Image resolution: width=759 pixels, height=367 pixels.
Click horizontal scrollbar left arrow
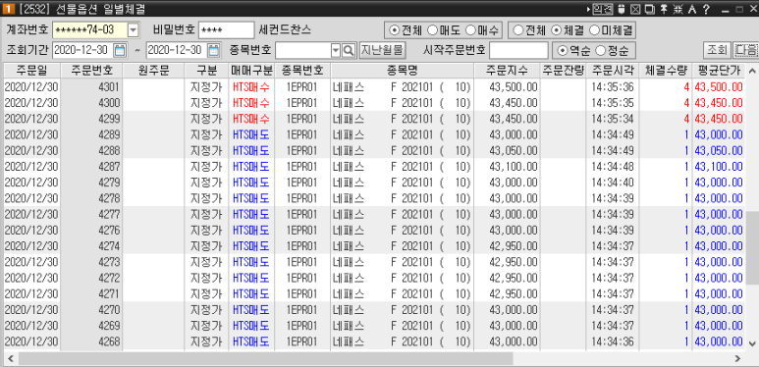[x=10, y=358]
